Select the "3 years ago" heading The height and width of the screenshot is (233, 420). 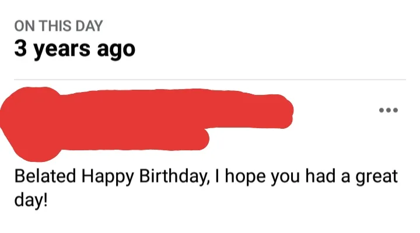click(x=75, y=50)
